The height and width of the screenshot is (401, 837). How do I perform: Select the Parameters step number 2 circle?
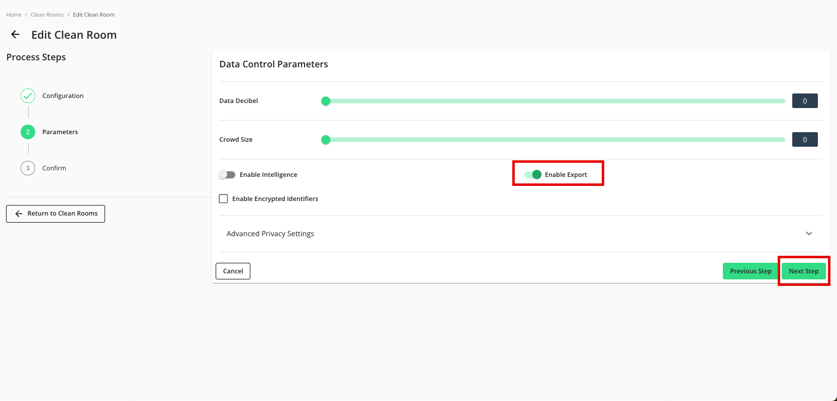click(x=28, y=132)
